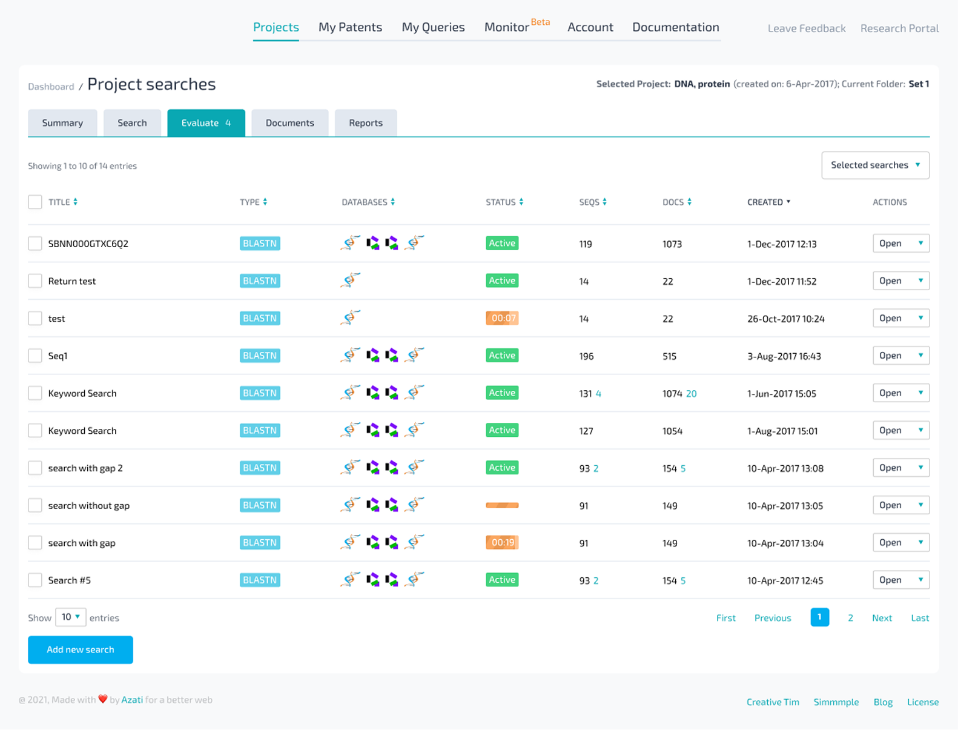Open the actions dropdown for search without gap
Image resolution: width=958 pixels, height=730 pixels.
point(900,505)
